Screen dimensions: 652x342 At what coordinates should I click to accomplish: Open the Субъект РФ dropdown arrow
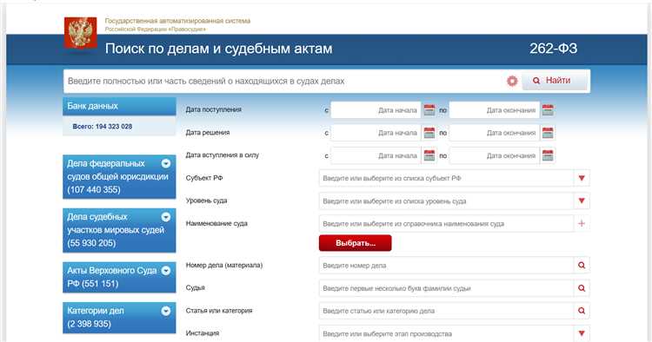click(x=582, y=178)
